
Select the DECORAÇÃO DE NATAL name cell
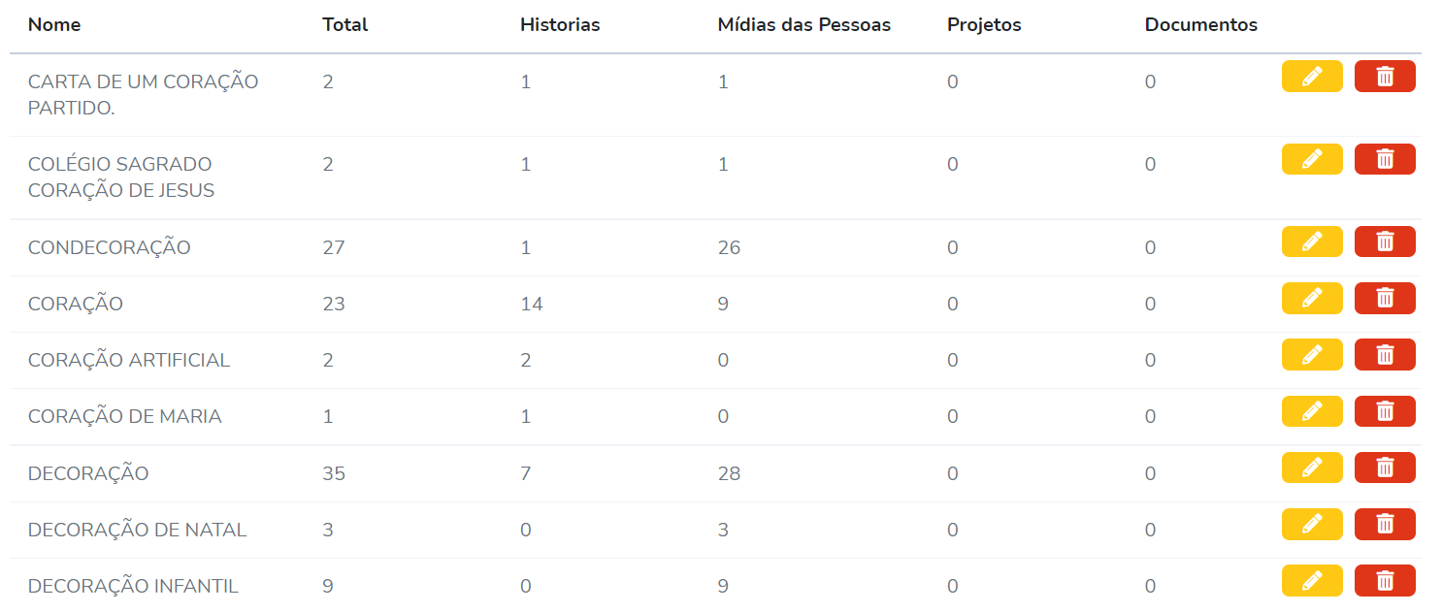pyautogui.click(x=138, y=530)
